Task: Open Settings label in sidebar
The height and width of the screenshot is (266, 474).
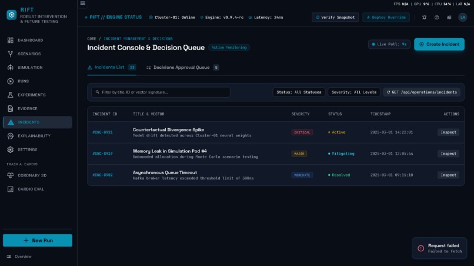Action: [x=28, y=149]
